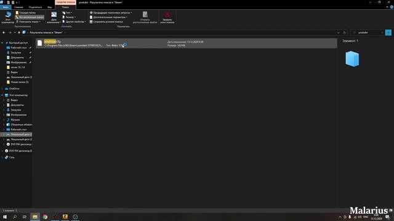Open the server 16..1.4 folder
The width and height of the screenshot is (394, 221).
tap(18, 67)
